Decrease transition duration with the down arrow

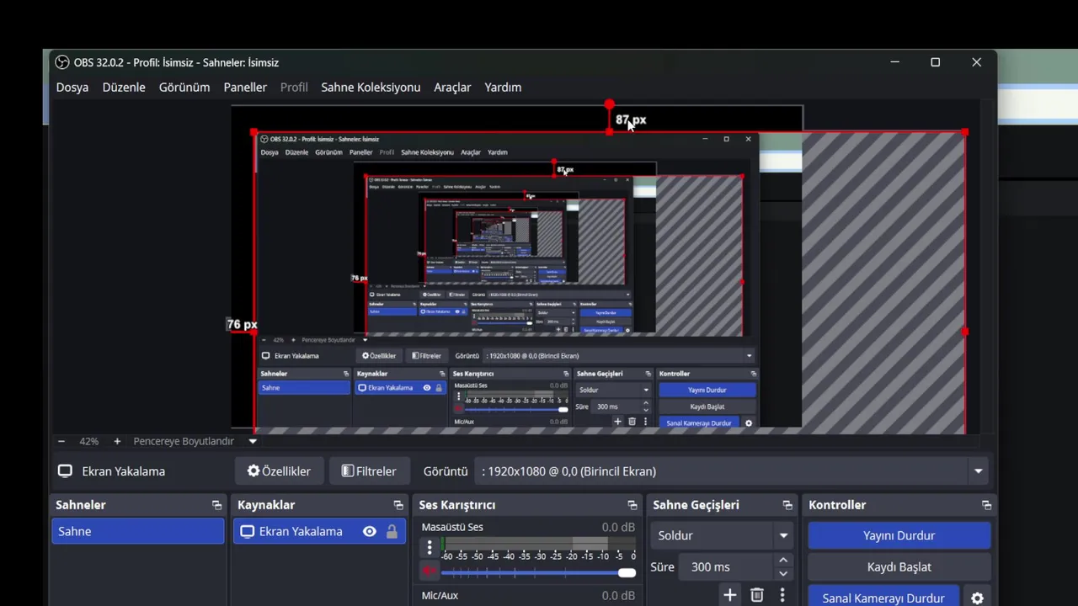pos(783,574)
